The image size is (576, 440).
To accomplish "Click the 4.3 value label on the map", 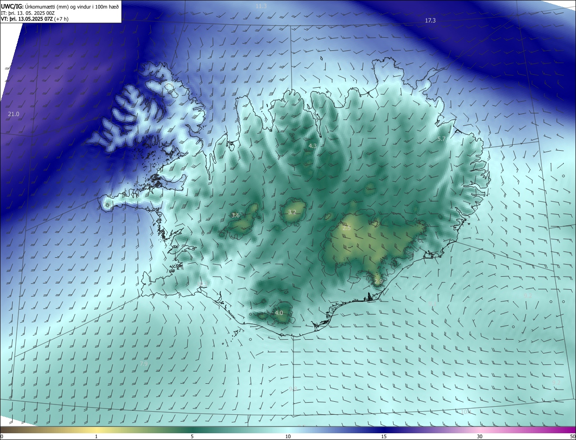I will [313, 146].
